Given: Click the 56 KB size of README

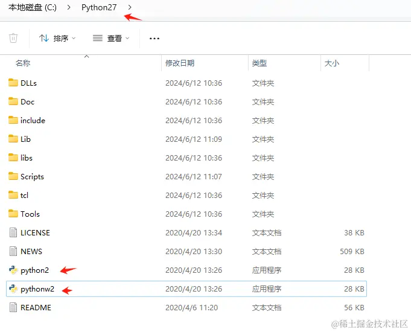Looking at the screenshot, I should coord(354,308).
